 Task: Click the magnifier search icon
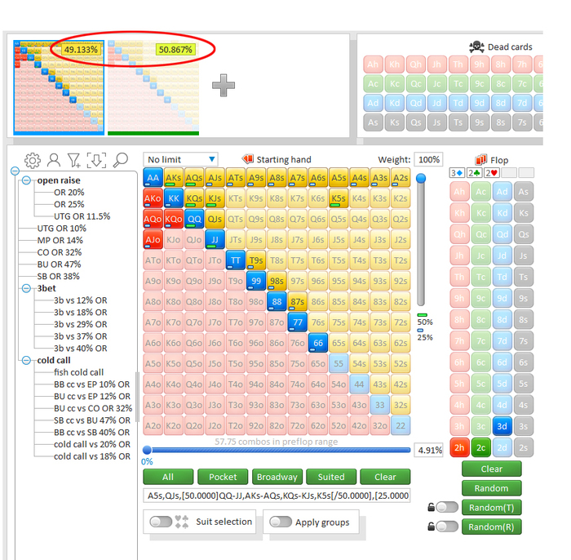coord(121,160)
